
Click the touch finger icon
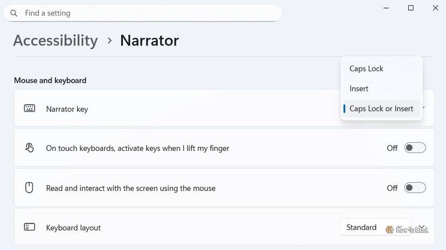[x=30, y=148]
